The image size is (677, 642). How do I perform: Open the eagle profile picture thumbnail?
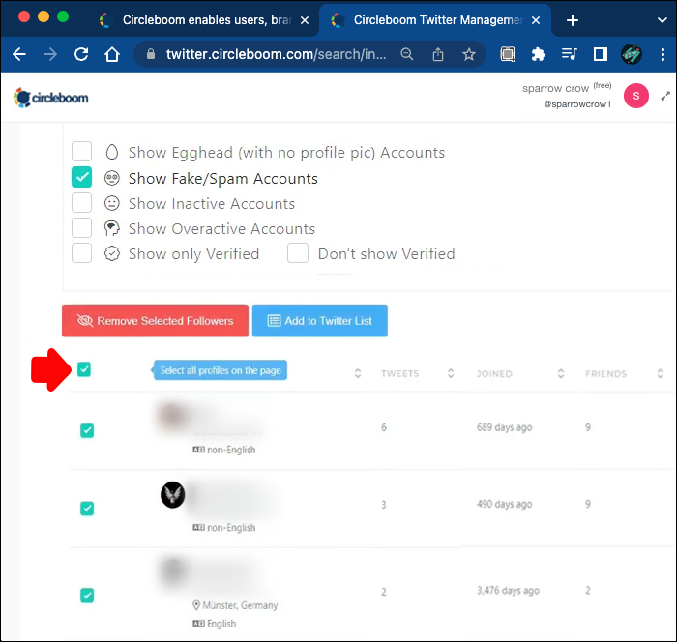click(173, 495)
